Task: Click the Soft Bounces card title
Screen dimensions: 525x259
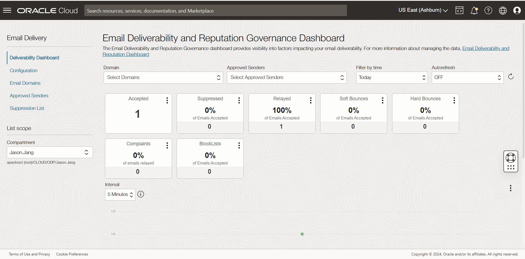Action: click(x=354, y=99)
